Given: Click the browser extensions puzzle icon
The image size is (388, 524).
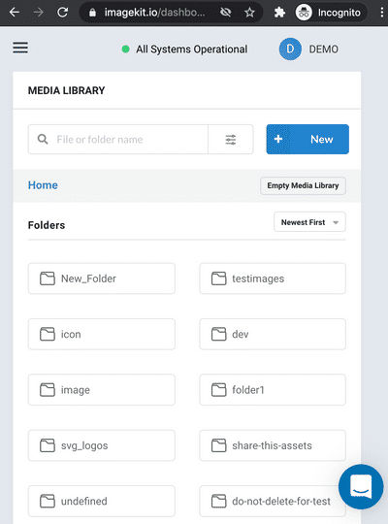Looking at the screenshot, I should [279, 13].
